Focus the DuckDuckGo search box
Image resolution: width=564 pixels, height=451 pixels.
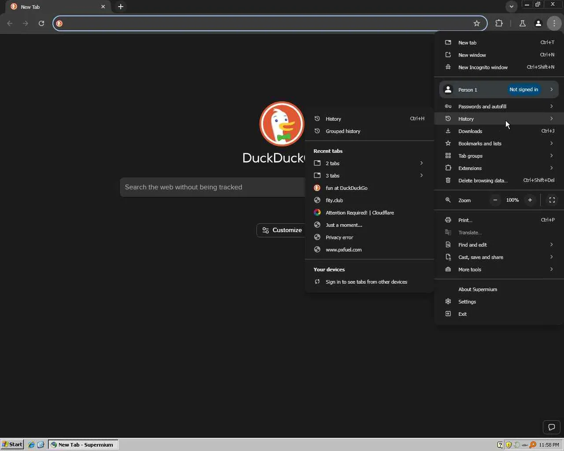[x=212, y=187]
